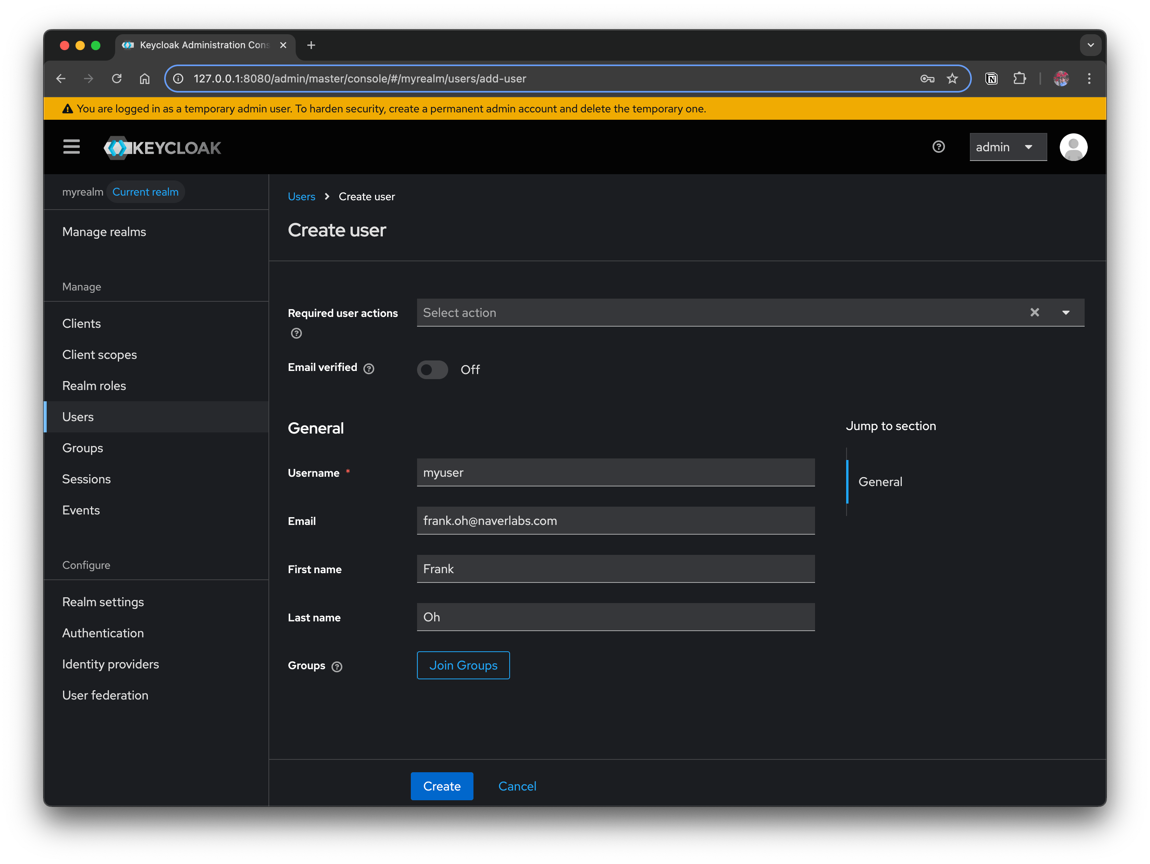This screenshot has width=1150, height=864.
Task: Open the password manager key icon
Action: click(x=927, y=79)
